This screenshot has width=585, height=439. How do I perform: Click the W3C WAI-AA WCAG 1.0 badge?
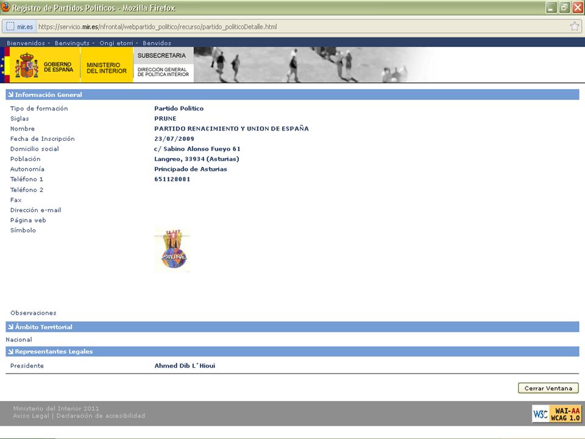pyautogui.click(x=556, y=414)
